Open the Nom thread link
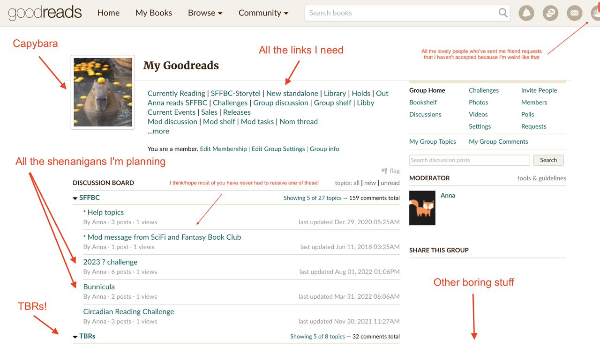Screen dimensions: 600x346 click(x=299, y=121)
